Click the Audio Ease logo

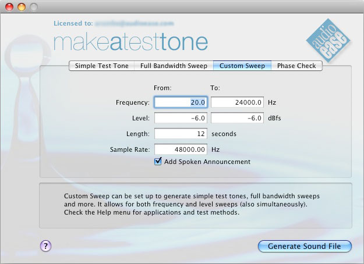point(328,41)
